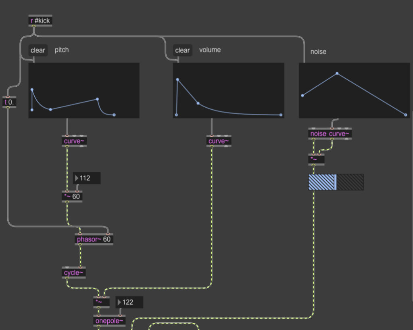The height and width of the screenshot is (330, 413).
Task: Select the curve~ object beside noise~
Action: (340, 134)
